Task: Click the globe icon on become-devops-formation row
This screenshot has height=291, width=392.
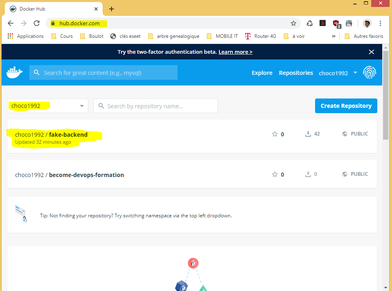Action: coord(345,174)
